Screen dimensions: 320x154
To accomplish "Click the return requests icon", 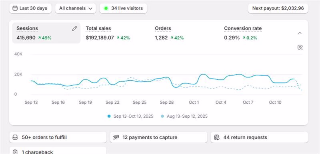I will [217, 137].
